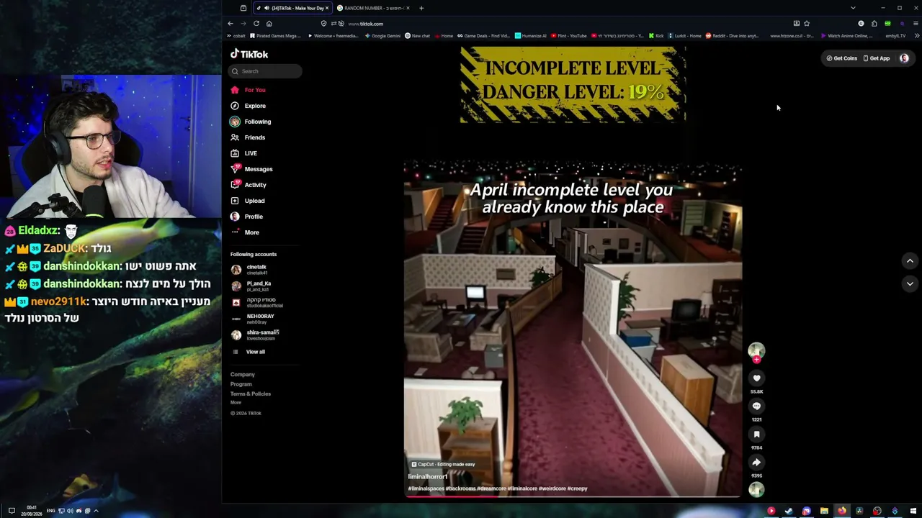Viewport: 922px width, 518px height.
Task: Share the video with arrow icon
Action: click(756, 462)
